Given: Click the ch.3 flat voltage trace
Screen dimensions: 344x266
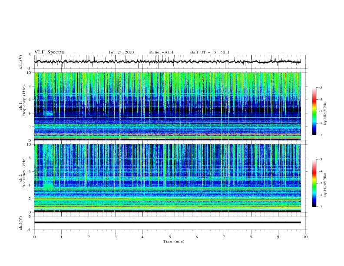Looking at the screenshot, I should click(167, 223).
